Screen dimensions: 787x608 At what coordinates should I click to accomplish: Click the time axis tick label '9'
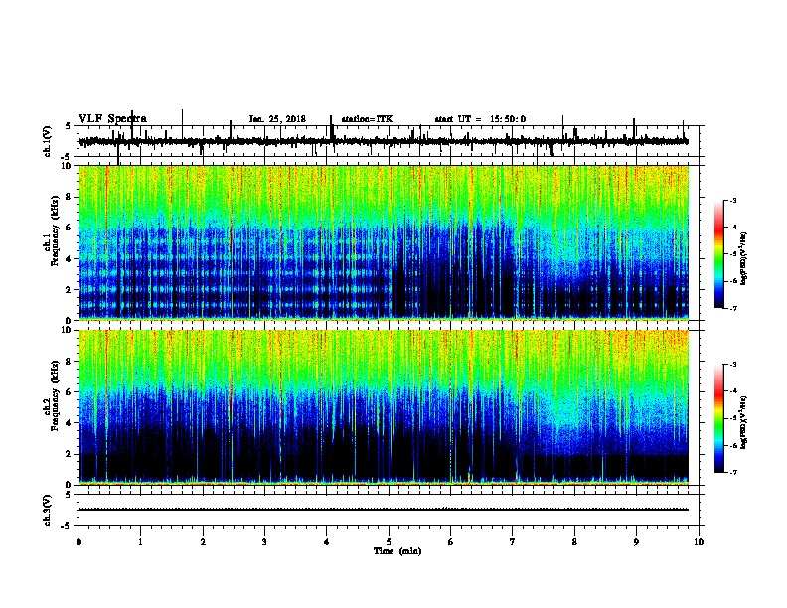click(x=636, y=542)
